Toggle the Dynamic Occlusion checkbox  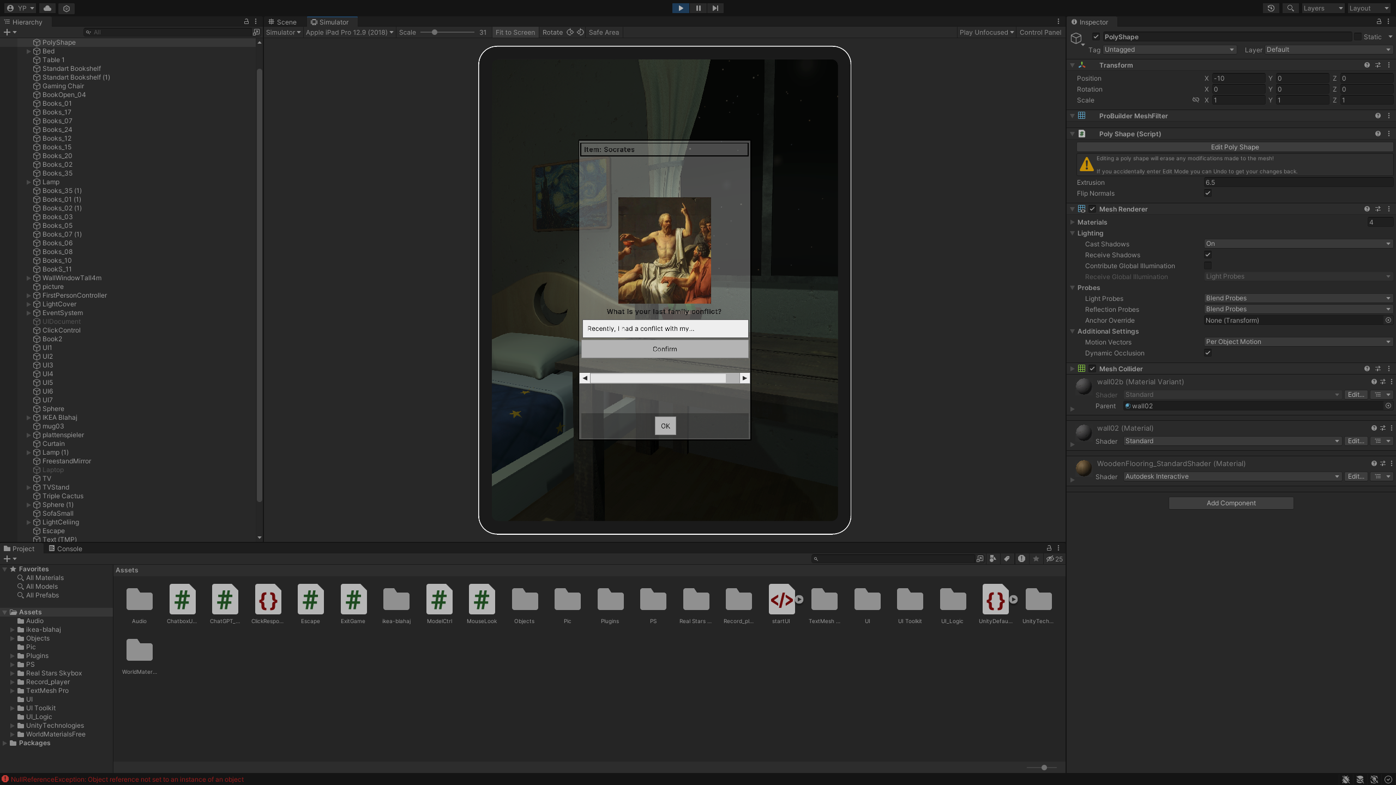(x=1208, y=353)
